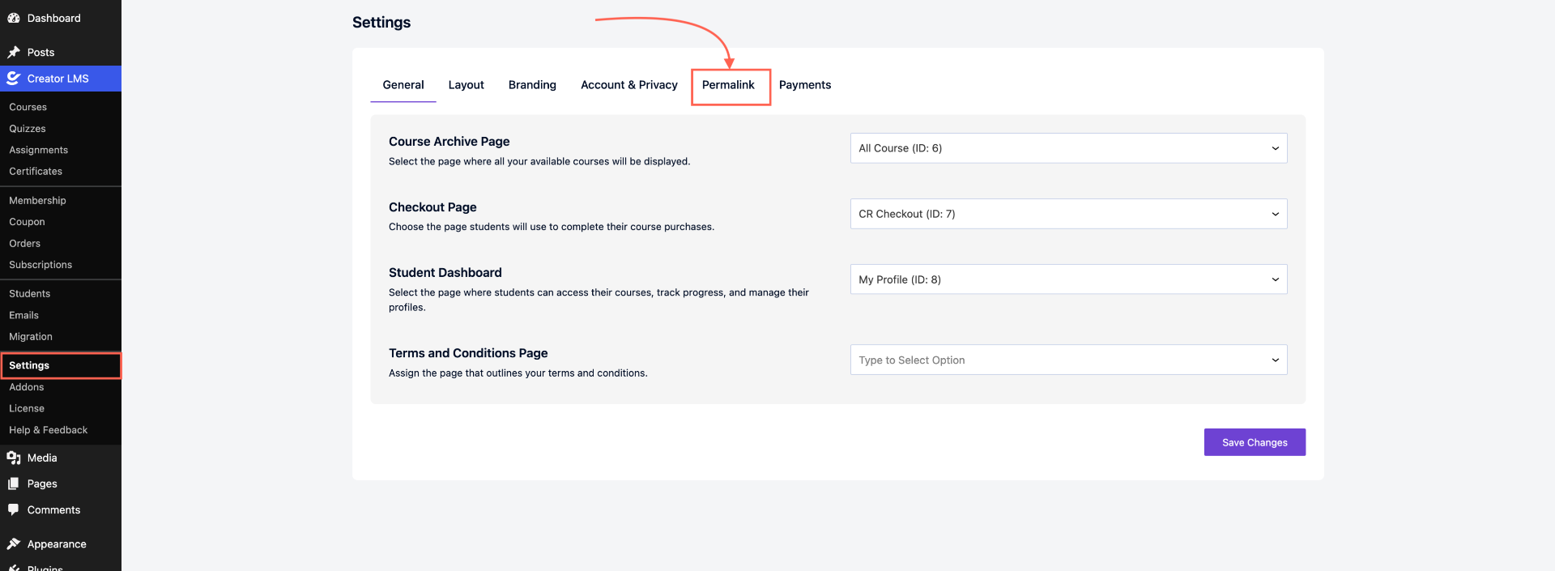Click the Terms and Conditions Page heading
The image size is (1555, 571).
(468, 353)
